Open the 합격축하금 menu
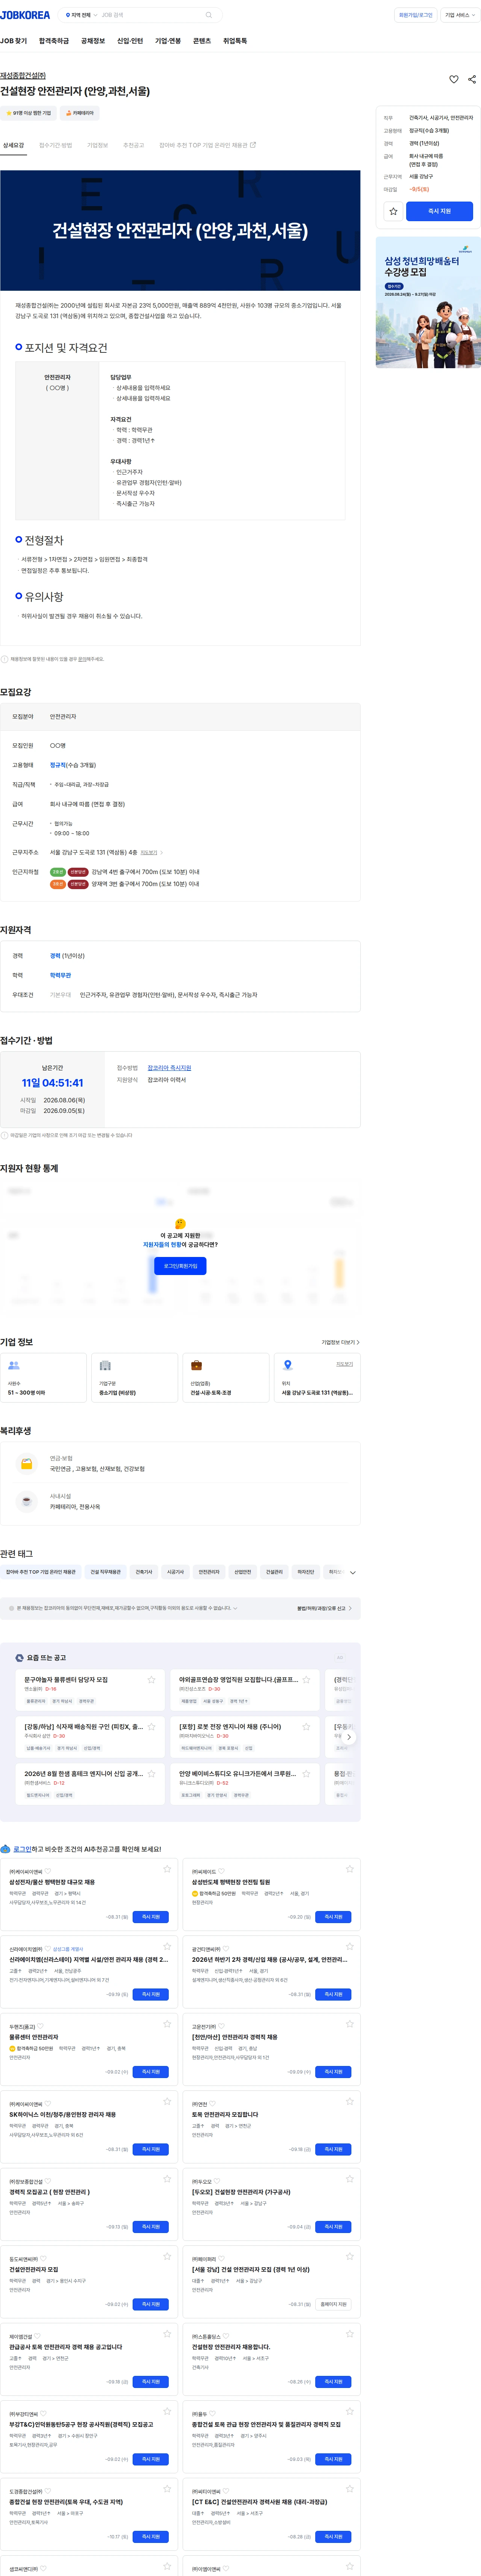 [x=54, y=41]
